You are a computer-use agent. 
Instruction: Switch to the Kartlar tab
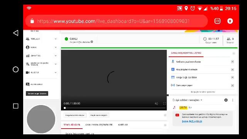coord(123,125)
